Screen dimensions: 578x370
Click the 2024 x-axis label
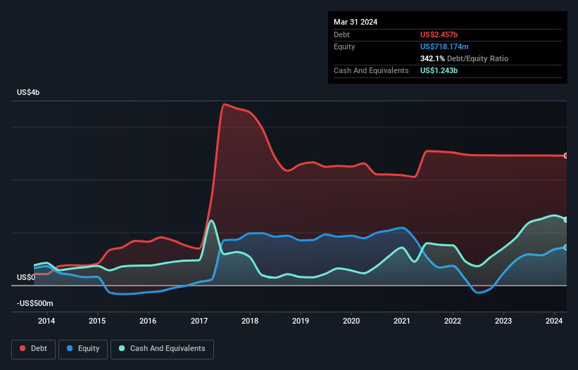pyautogui.click(x=554, y=321)
